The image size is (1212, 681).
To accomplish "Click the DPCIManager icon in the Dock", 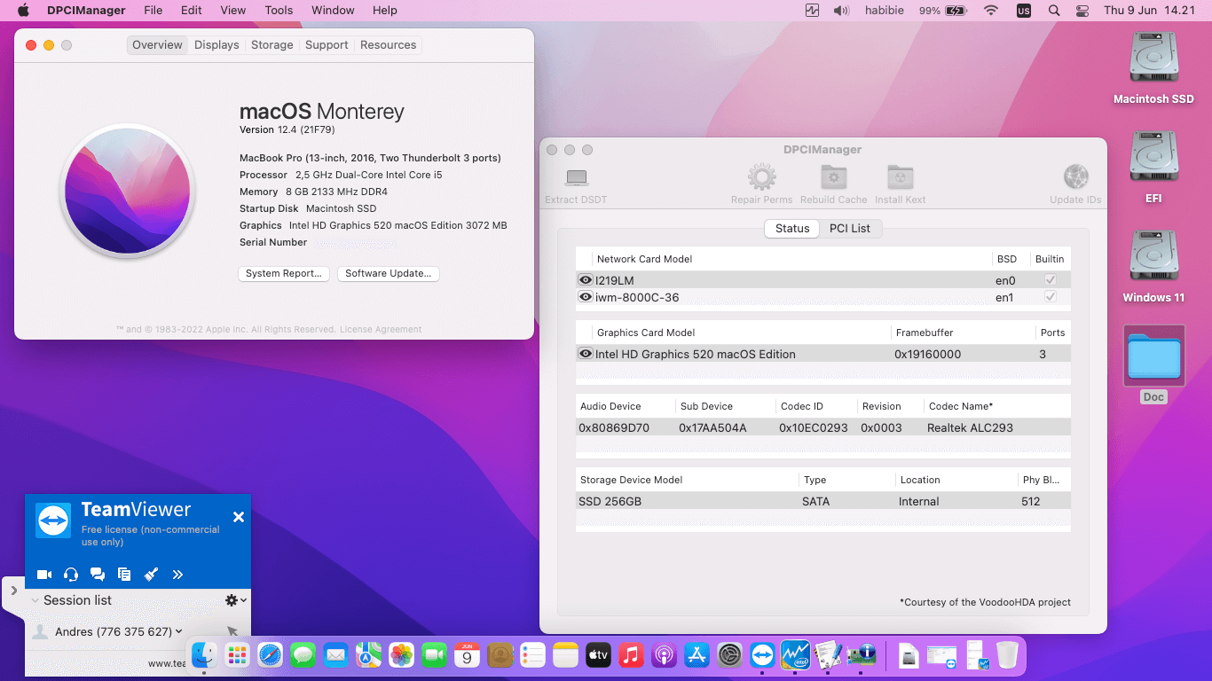I will tap(861, 655).
